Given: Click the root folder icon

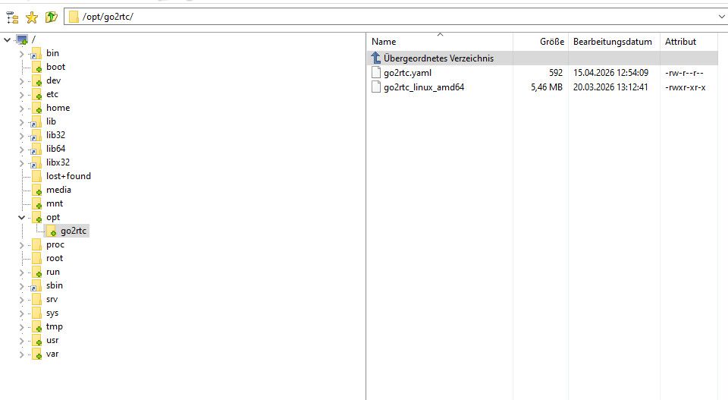Looking at the screenshot, I should [x=36, y=258].
